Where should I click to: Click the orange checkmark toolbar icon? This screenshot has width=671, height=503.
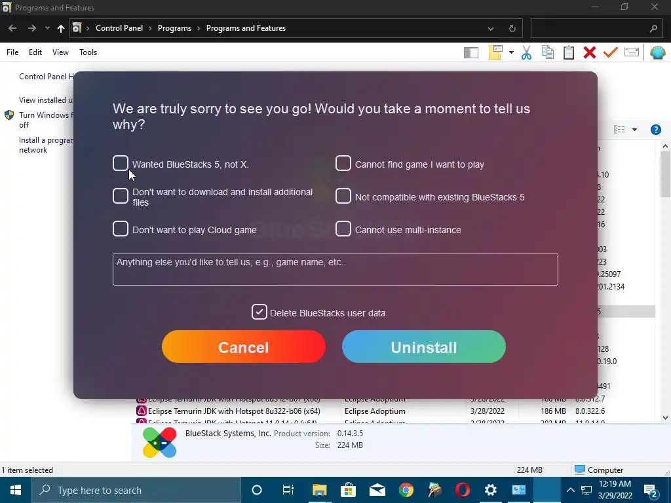coord(611,52)
